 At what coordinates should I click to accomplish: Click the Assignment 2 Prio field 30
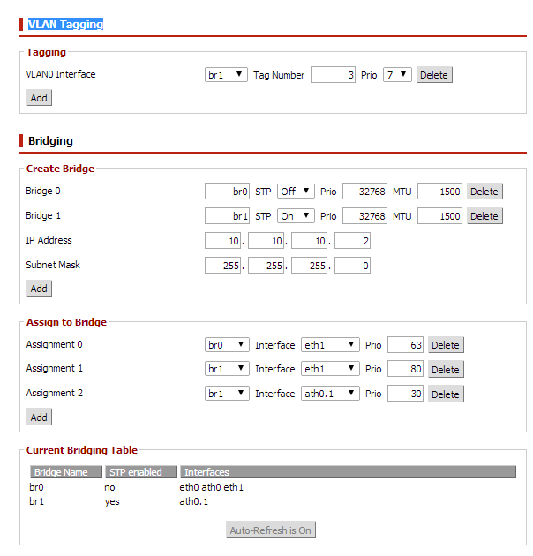coord(405,394)
